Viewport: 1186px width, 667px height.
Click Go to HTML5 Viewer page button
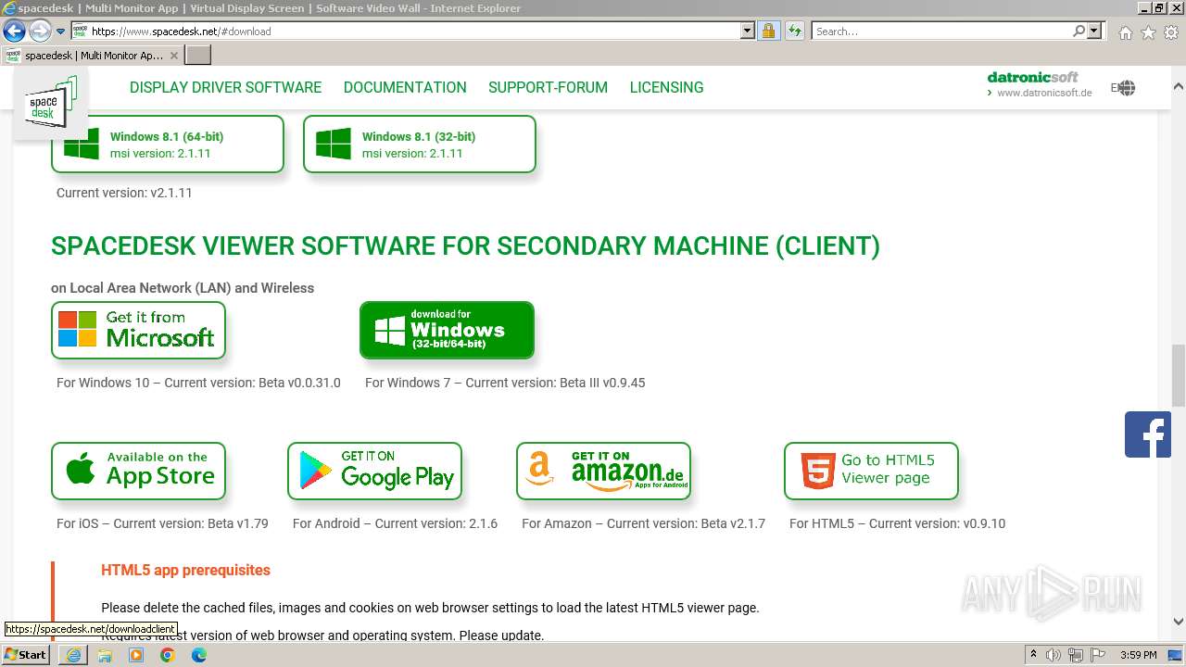click(871, 471)
